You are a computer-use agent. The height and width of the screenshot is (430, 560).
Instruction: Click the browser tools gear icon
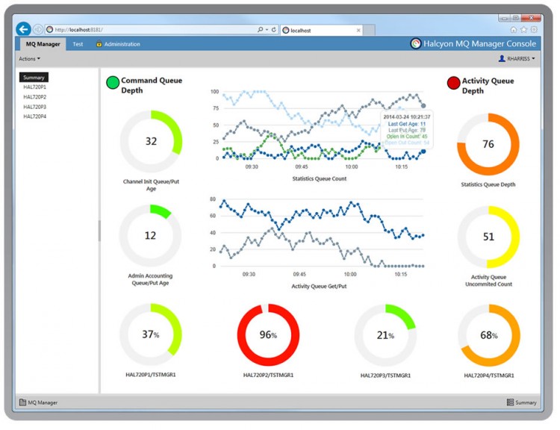coord(533,30)
